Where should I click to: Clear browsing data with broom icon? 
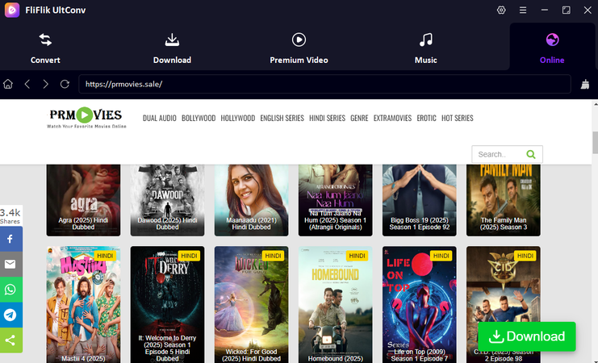584,84
